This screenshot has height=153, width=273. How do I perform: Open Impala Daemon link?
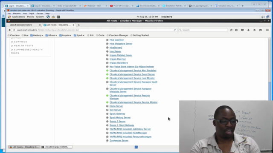point(118,59)
